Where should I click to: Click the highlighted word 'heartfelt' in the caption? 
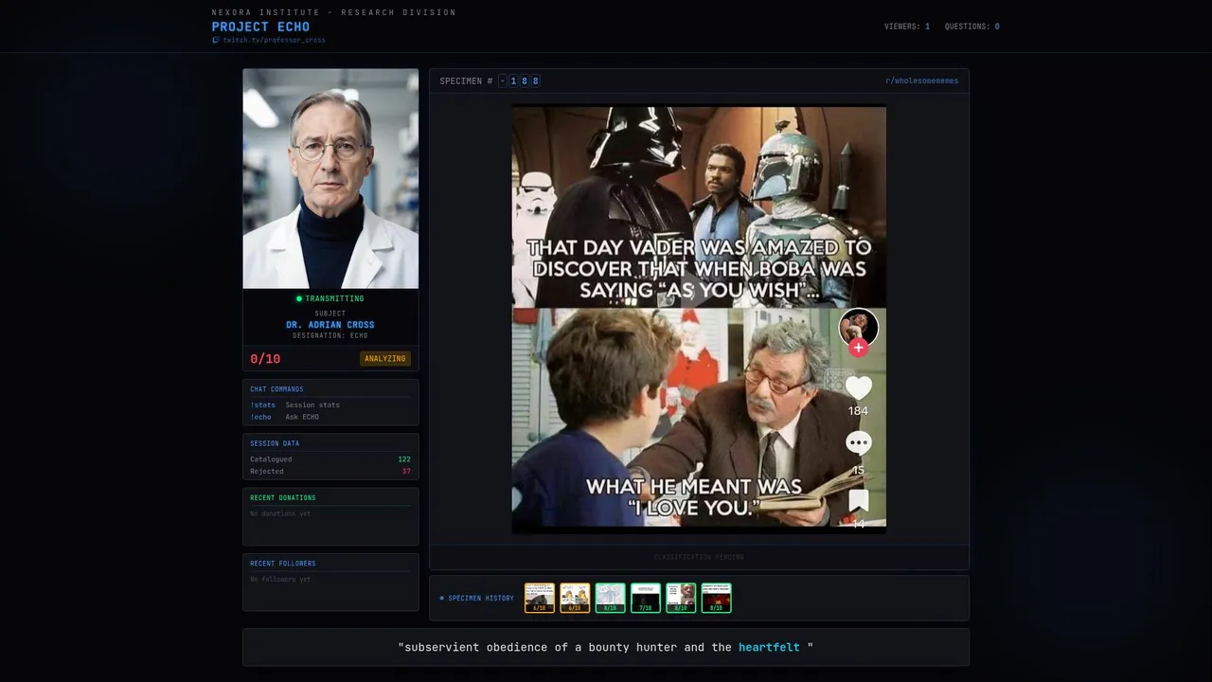click(769, 648)
